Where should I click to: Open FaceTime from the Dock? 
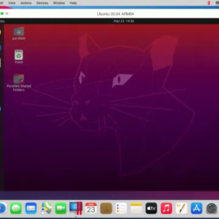tap(61, 208)
